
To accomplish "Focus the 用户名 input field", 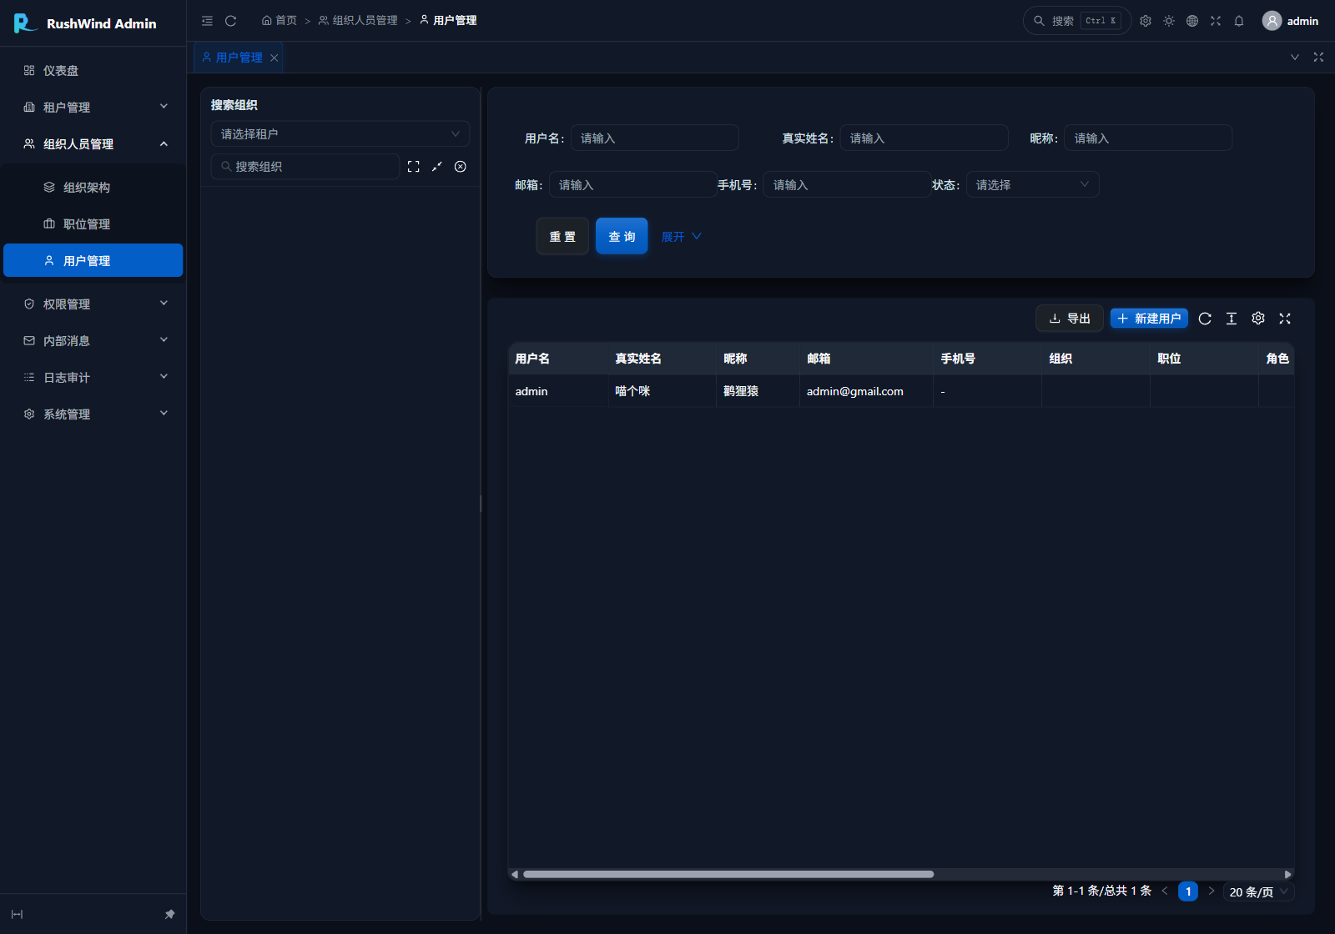I will coord(655,138).
